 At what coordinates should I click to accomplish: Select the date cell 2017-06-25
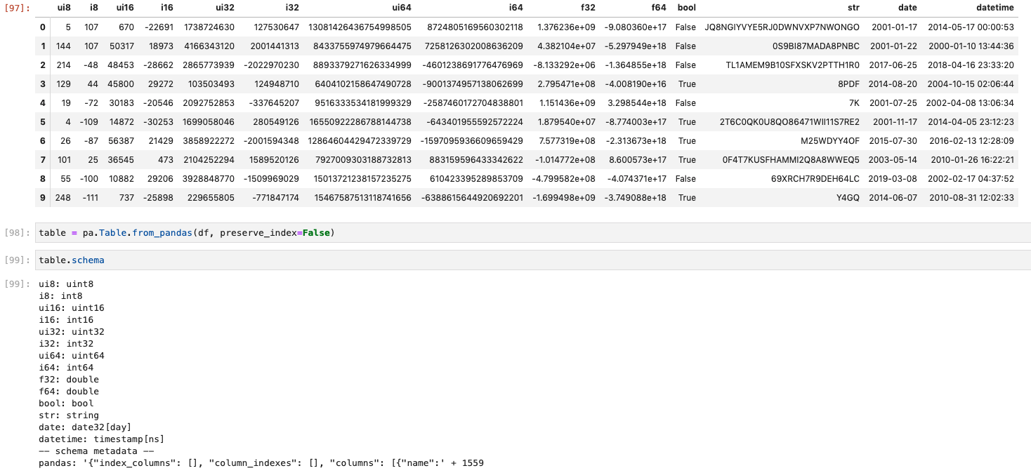tap(893, 65)
